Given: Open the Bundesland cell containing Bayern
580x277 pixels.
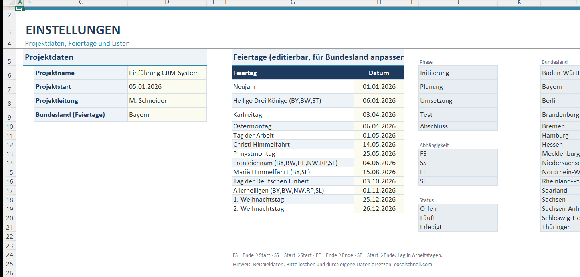Looking at the screenshot, I should 167,114.
